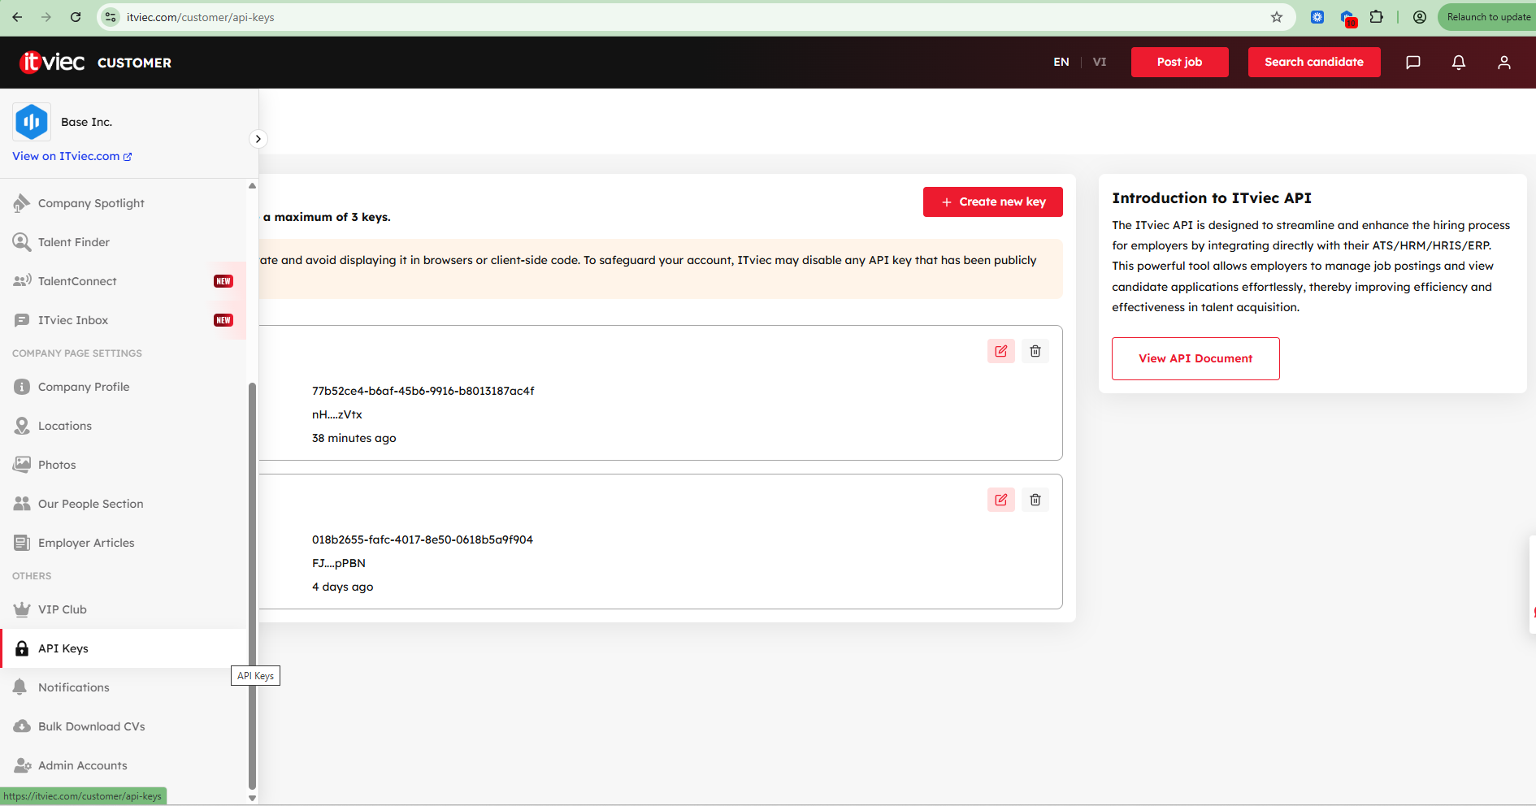This screenshot has height=806, width=1536.
Task: Click the API Keys lock icon
Action: [22, 648]
